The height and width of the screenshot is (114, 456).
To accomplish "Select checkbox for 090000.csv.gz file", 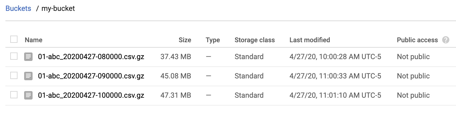I will pos(14,76).
